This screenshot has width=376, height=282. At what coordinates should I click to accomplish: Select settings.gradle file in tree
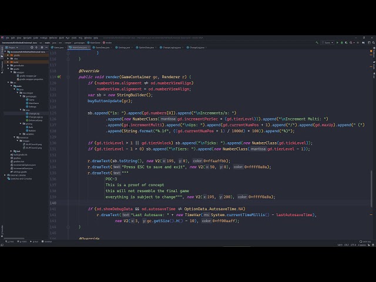click(x=20, y=172)
